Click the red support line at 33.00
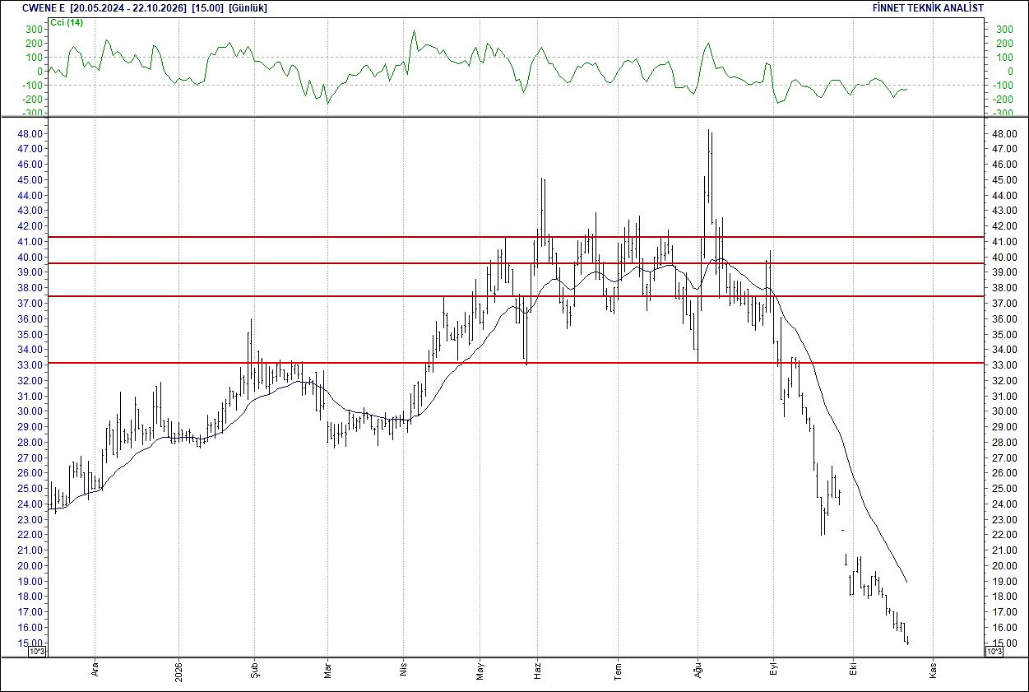Screen dimensions: 1029x692 click(514, 363)
